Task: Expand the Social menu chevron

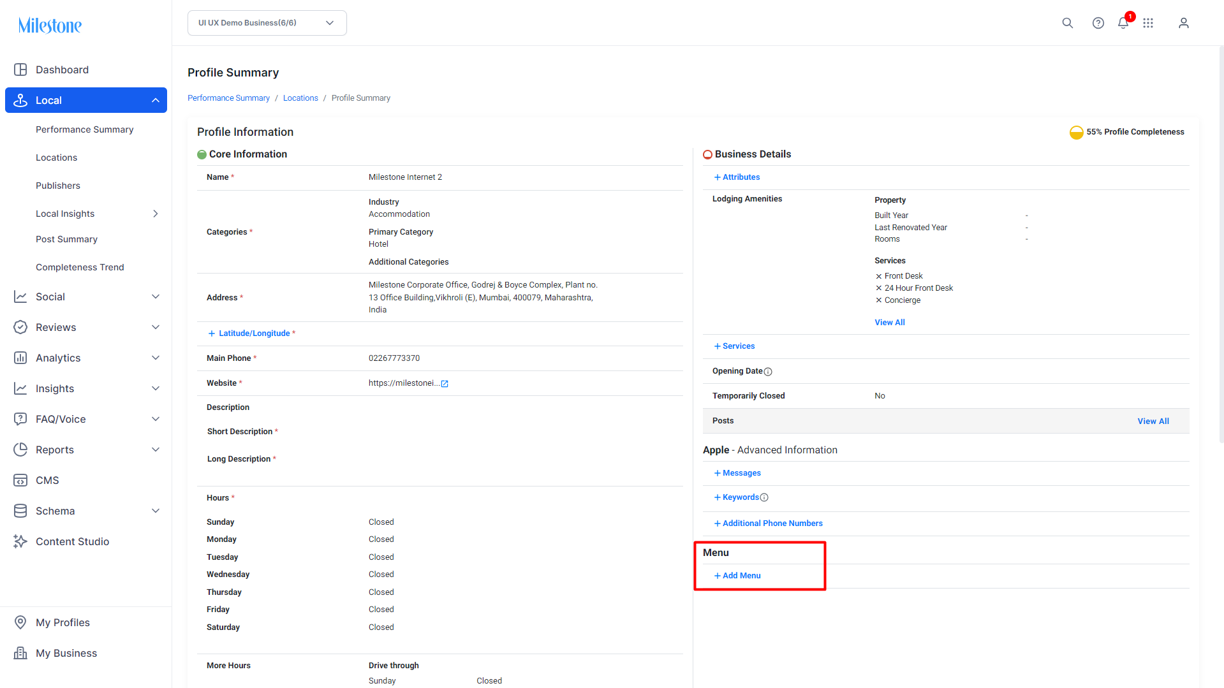Action: [x=156, y=296]
